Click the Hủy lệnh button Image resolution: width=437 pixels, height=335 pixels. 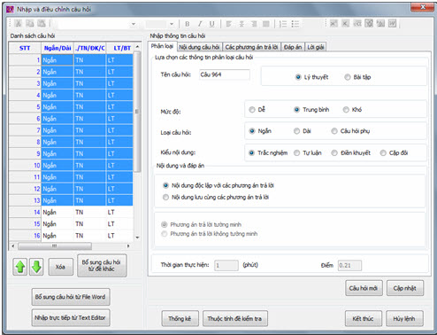[404, 318]
